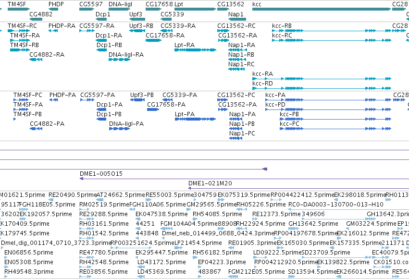The width and height of the screenshot is (409, 279).
Task: Select the kcc-RA transcript label
Action: coord(262,74)
